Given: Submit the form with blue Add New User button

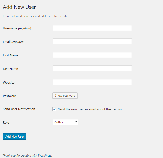Looking at the screenshot, I should click(15, 137).
